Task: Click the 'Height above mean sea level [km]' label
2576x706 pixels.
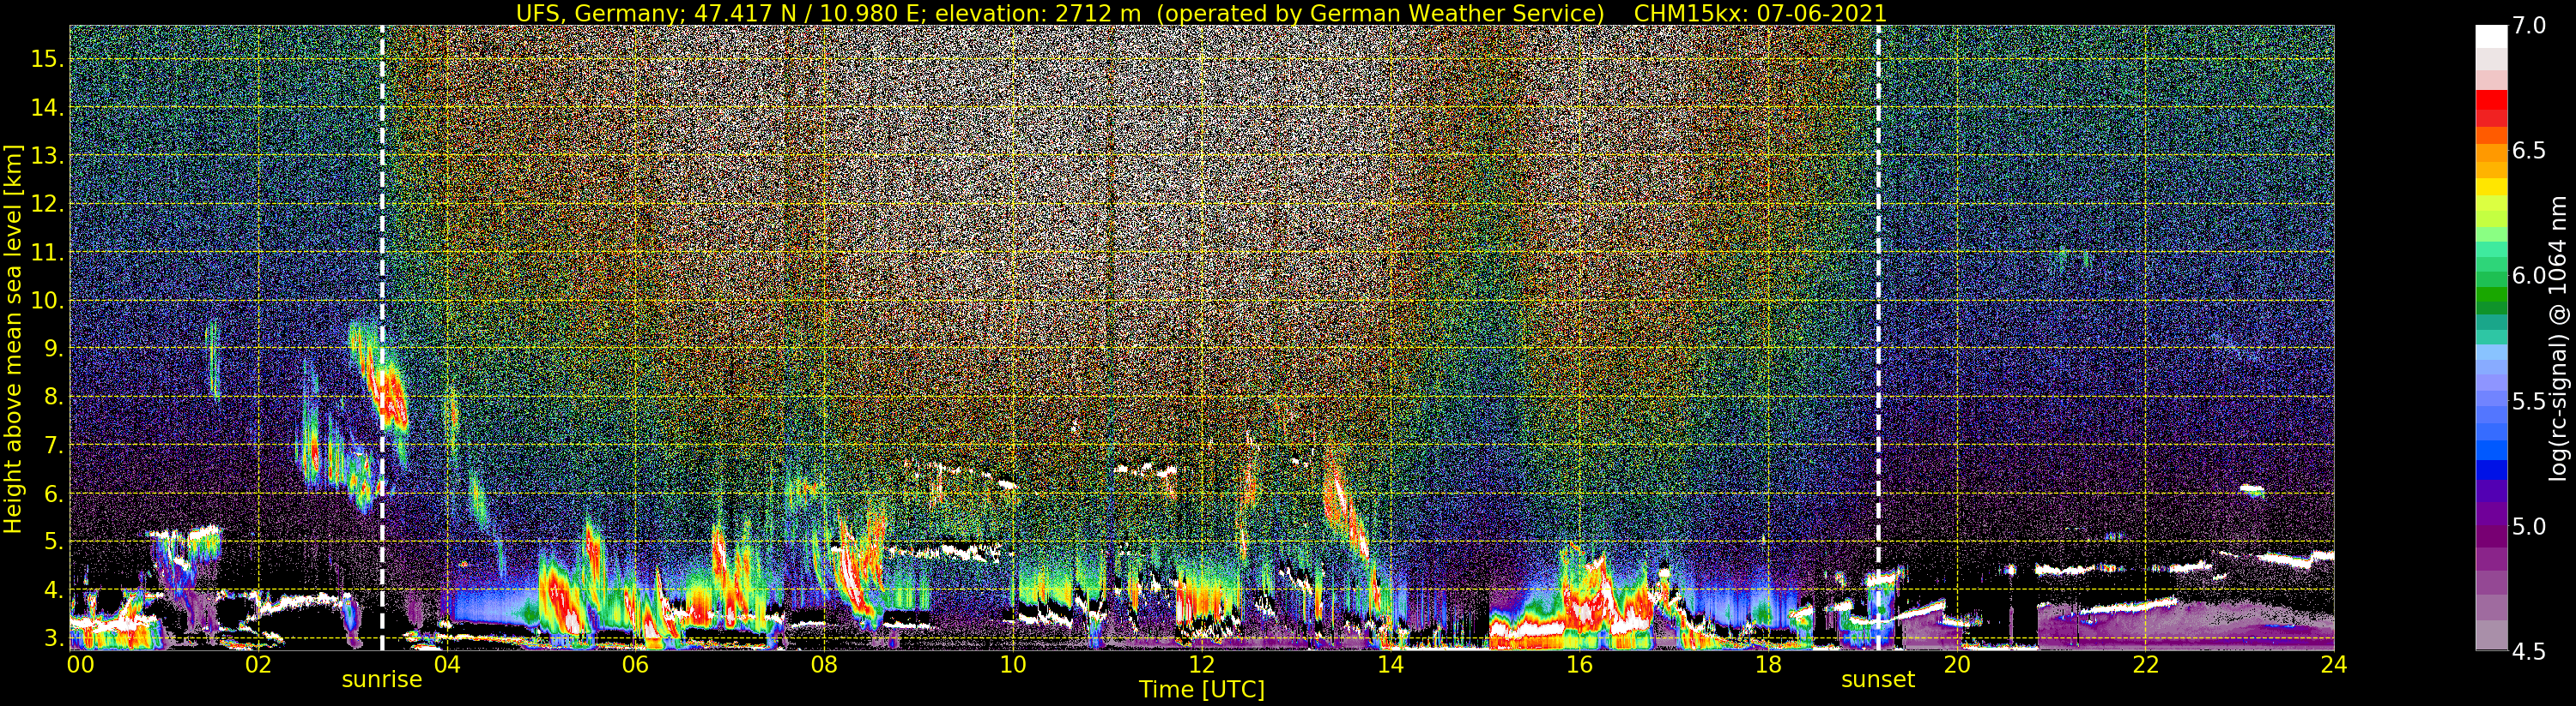Action: pyautogui.click(x=13, y=338)
